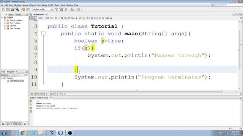Screen dimensions: 243x136
Task: Click the New Project toolbar icon
Action: (8, 9)
